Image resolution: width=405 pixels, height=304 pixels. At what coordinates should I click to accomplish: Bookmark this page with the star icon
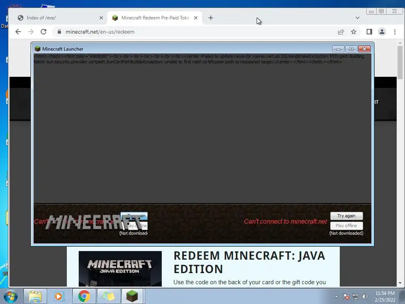[354, 32]
